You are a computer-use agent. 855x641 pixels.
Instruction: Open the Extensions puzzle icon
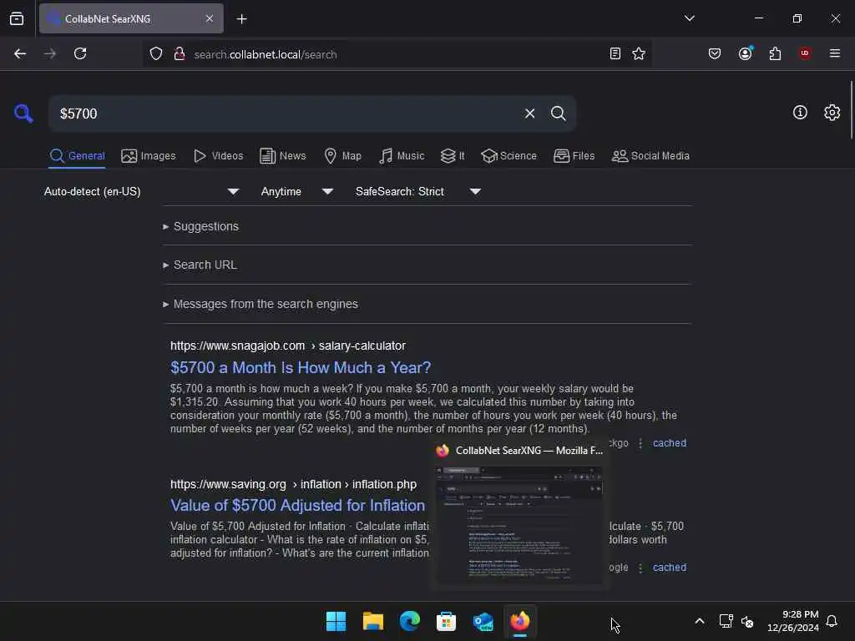coord(775,53)
